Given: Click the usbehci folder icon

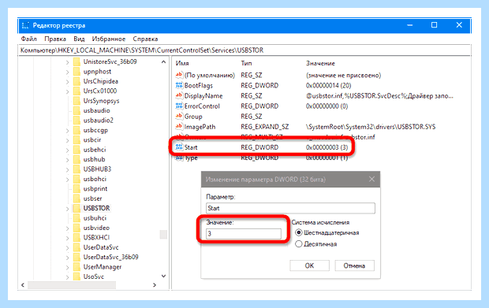Looking at the screenshot, I should (x=77, y=150).
